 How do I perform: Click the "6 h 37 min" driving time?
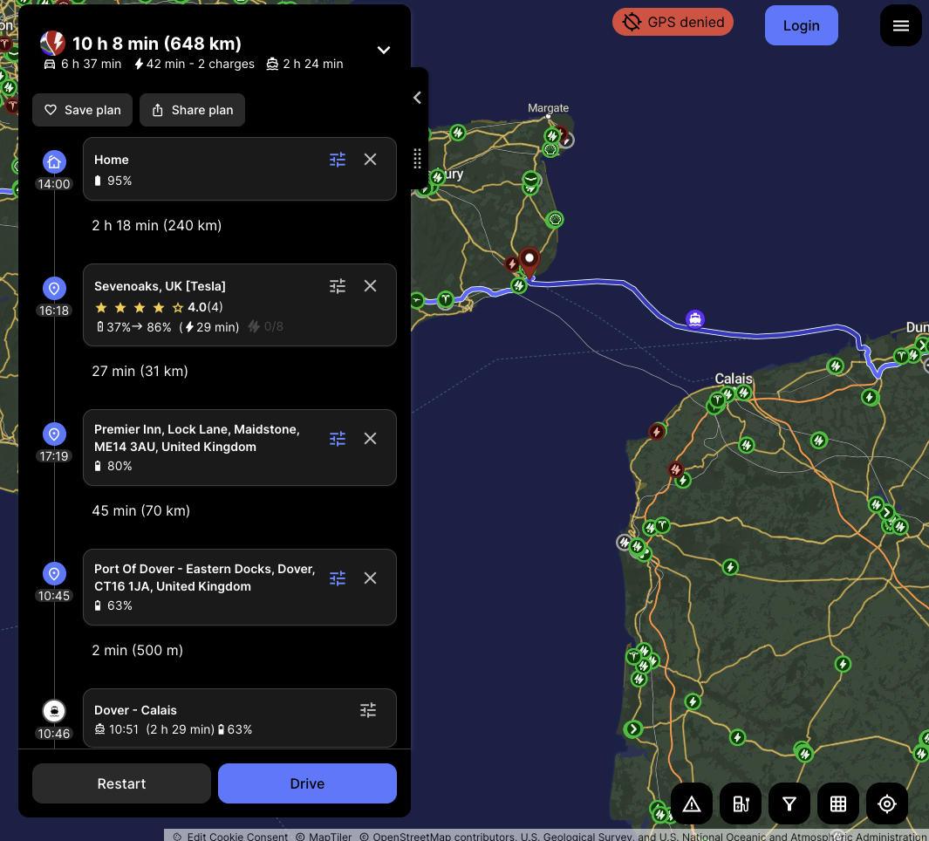[83, 64]
